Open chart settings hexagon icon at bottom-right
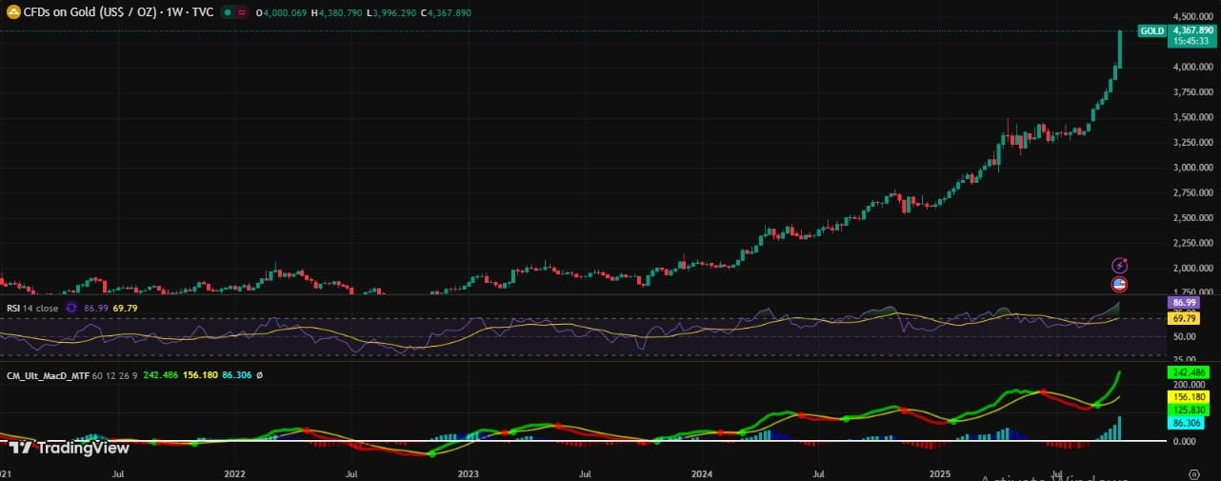Screen dimensions: 1221x481 pos(1194,472)
